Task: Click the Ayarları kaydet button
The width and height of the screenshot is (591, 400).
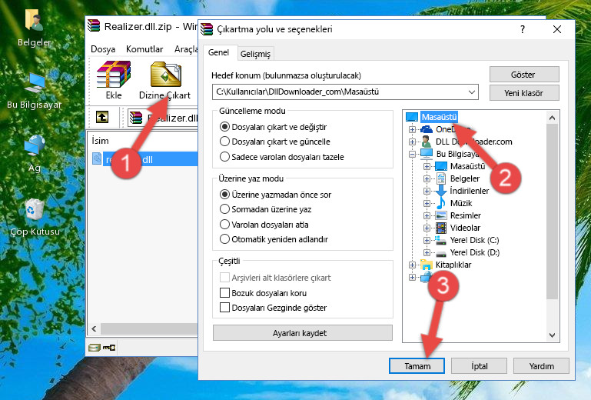Action: point(303,333)
